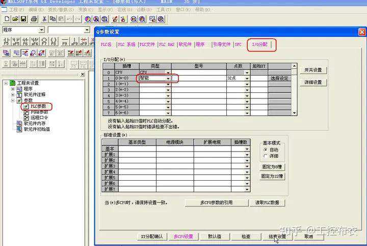Image resolution: width=367 pixels, height=246 pixels.
Task: Insert application instruction with F8 icon
Action: (54, 41)
